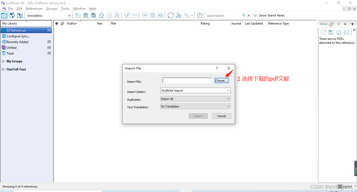Screen dimensions: 357x192
Task: Click the Import down-arrow toolbar icon
Action: pos(102,15)
